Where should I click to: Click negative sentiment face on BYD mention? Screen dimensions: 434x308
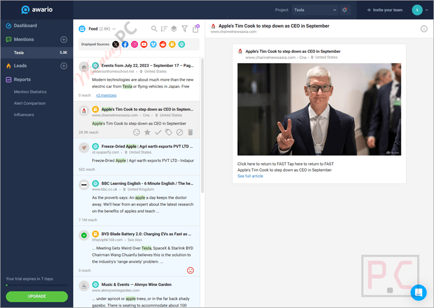pyautogui.click(x=190, y=271)
